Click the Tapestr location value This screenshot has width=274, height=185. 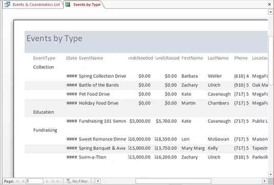260,148
